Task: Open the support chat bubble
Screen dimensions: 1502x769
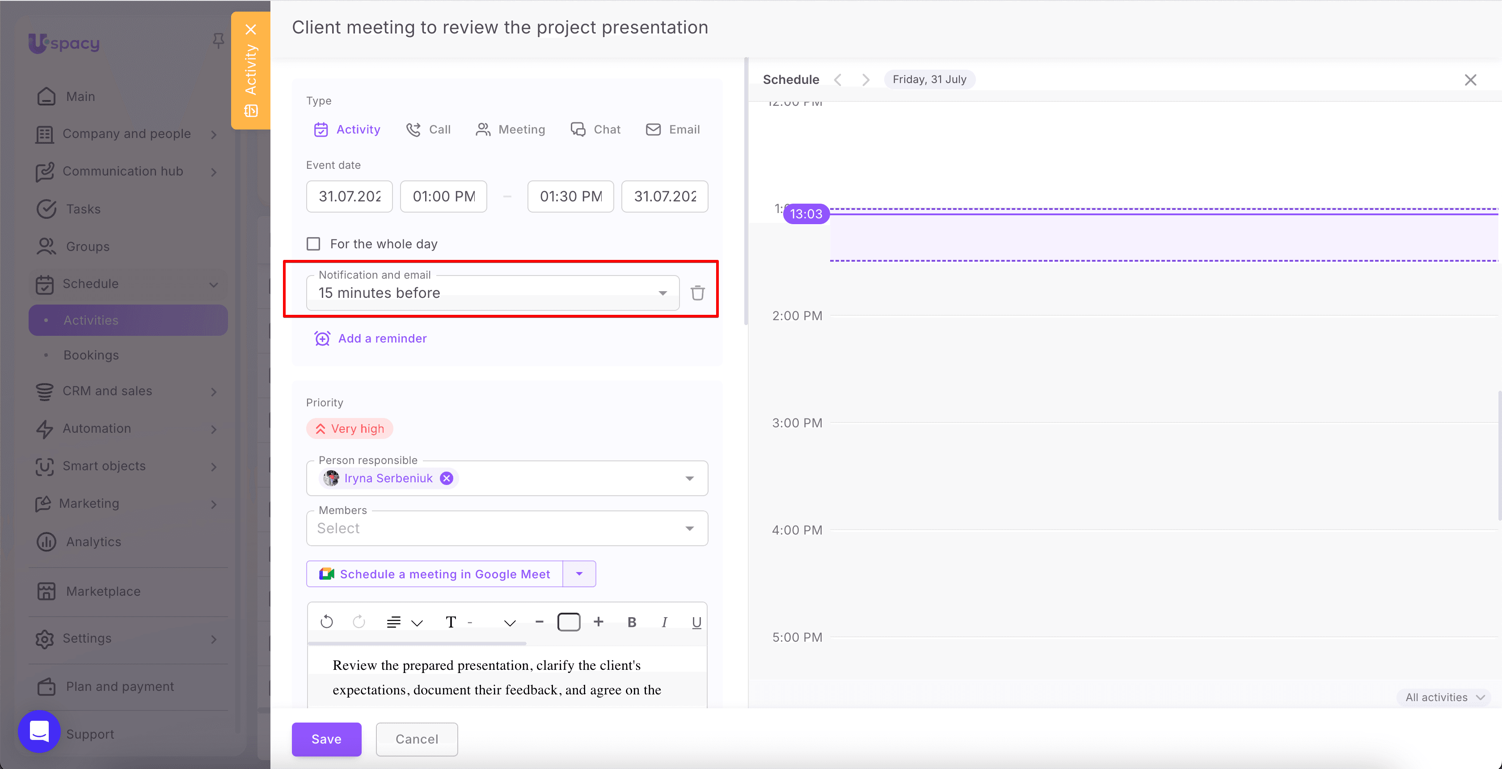Action: tap(39, 731)
